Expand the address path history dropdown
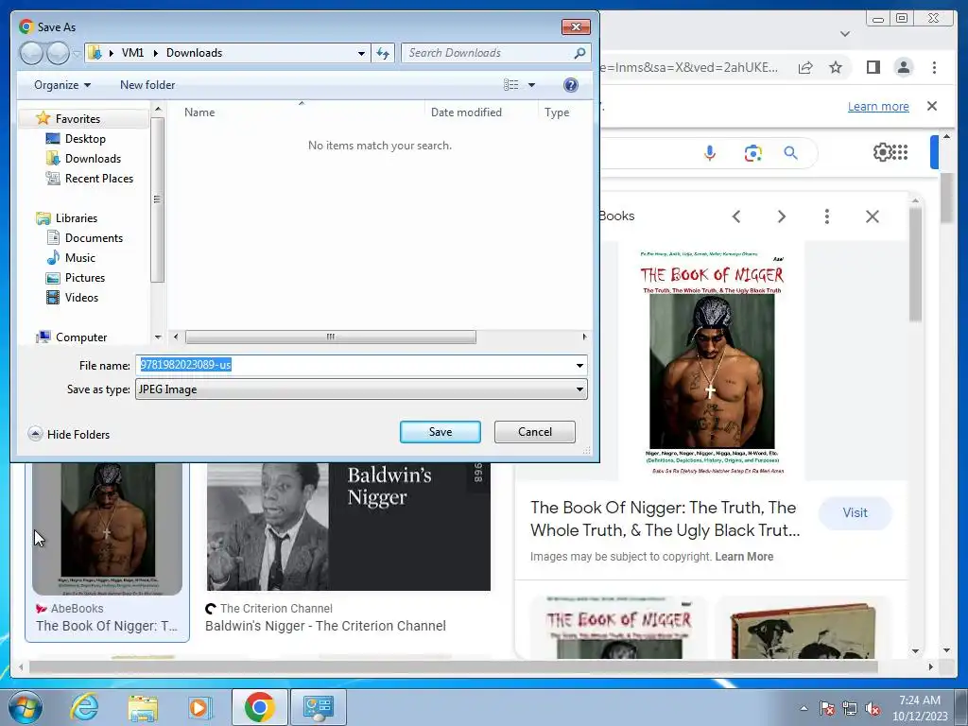This screenshot has height=726, width=968. [x=361, y=53]
